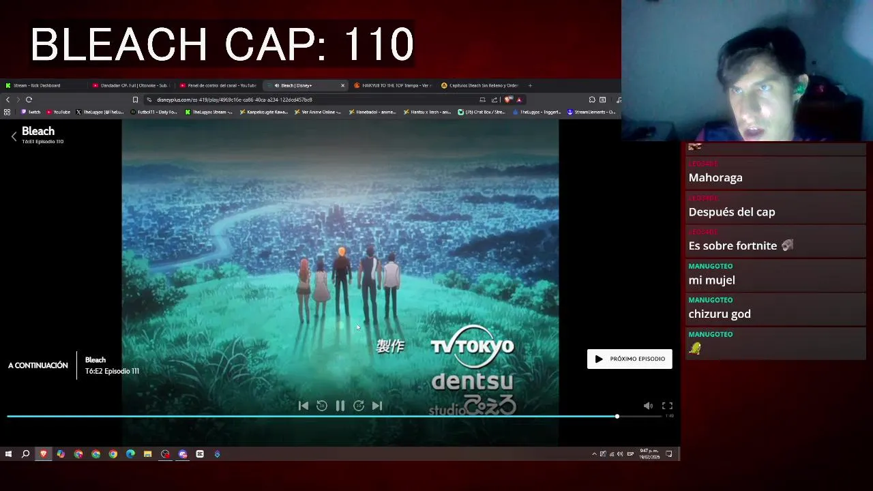Open the Ver Anime Online bookmark

(x=318, y=112)
